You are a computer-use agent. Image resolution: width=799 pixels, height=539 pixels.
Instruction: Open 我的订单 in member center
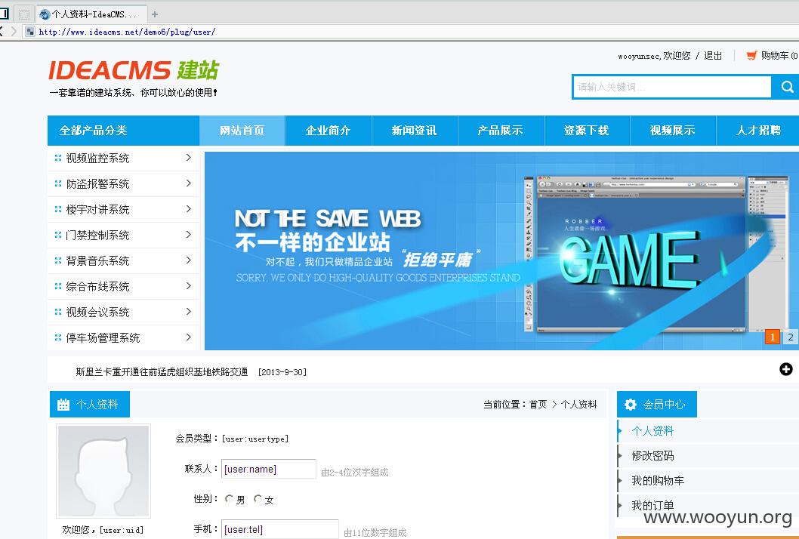point(652,505)
